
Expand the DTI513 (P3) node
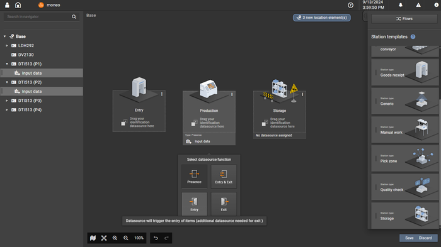pos(7,101)
